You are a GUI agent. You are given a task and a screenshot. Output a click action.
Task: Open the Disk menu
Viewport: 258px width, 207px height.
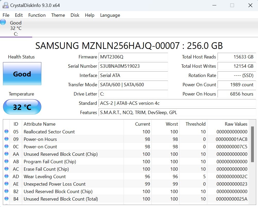(75, 15)
